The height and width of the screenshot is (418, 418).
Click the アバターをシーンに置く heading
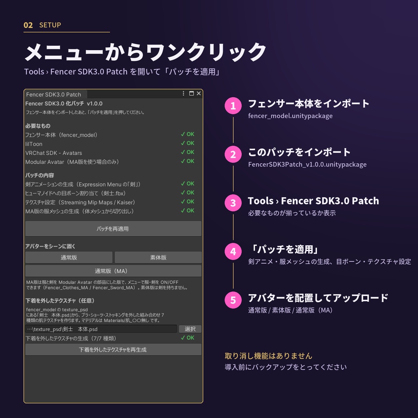50,246
